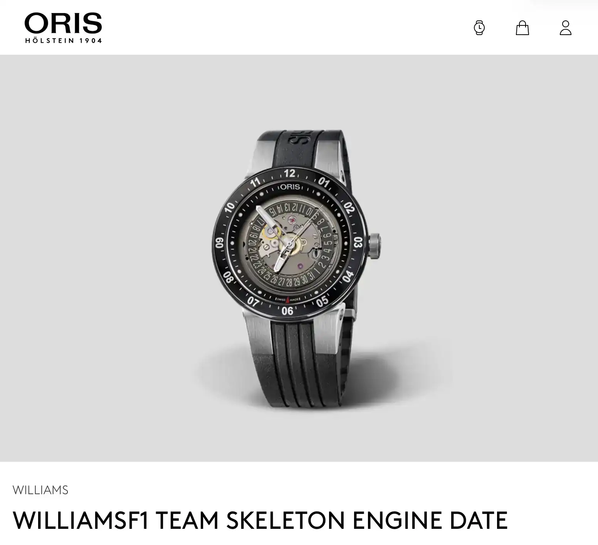This screenshot has height=545, width=598.
Task: Open the shopping bag icon
Action: (x=522, y=28)
